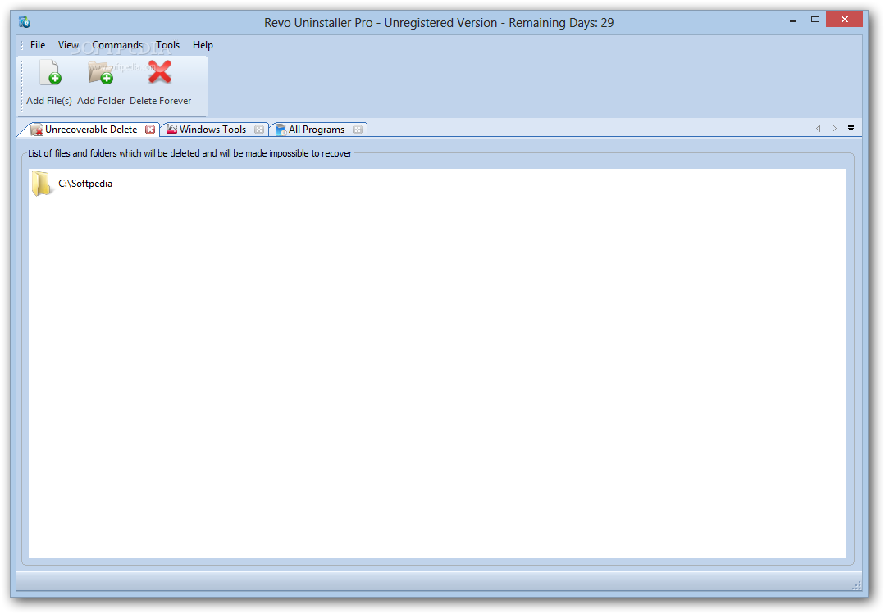Open the Commands menu
885x614 pixels.
(117, 45)
